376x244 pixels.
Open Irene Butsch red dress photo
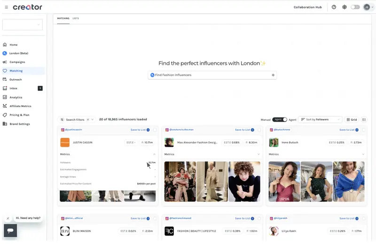pos(284,181)
